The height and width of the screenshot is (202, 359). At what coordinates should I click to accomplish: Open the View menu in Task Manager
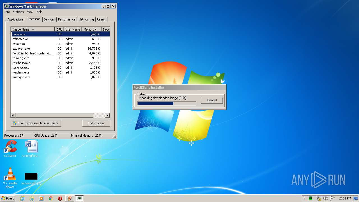(30, 12)
